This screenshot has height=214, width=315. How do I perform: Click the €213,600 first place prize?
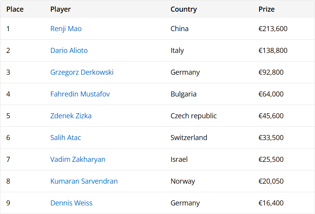coord(273,29)
